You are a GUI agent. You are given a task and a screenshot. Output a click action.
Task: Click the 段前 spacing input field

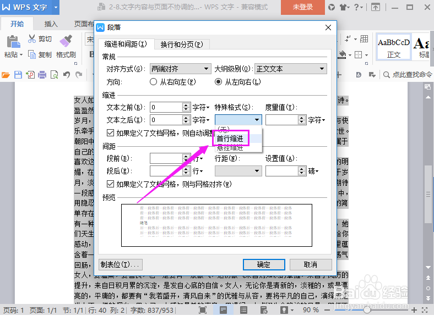coord(166,158)
